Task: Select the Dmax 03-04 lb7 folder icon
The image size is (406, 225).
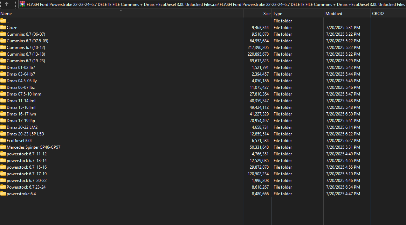Action: 3,74
